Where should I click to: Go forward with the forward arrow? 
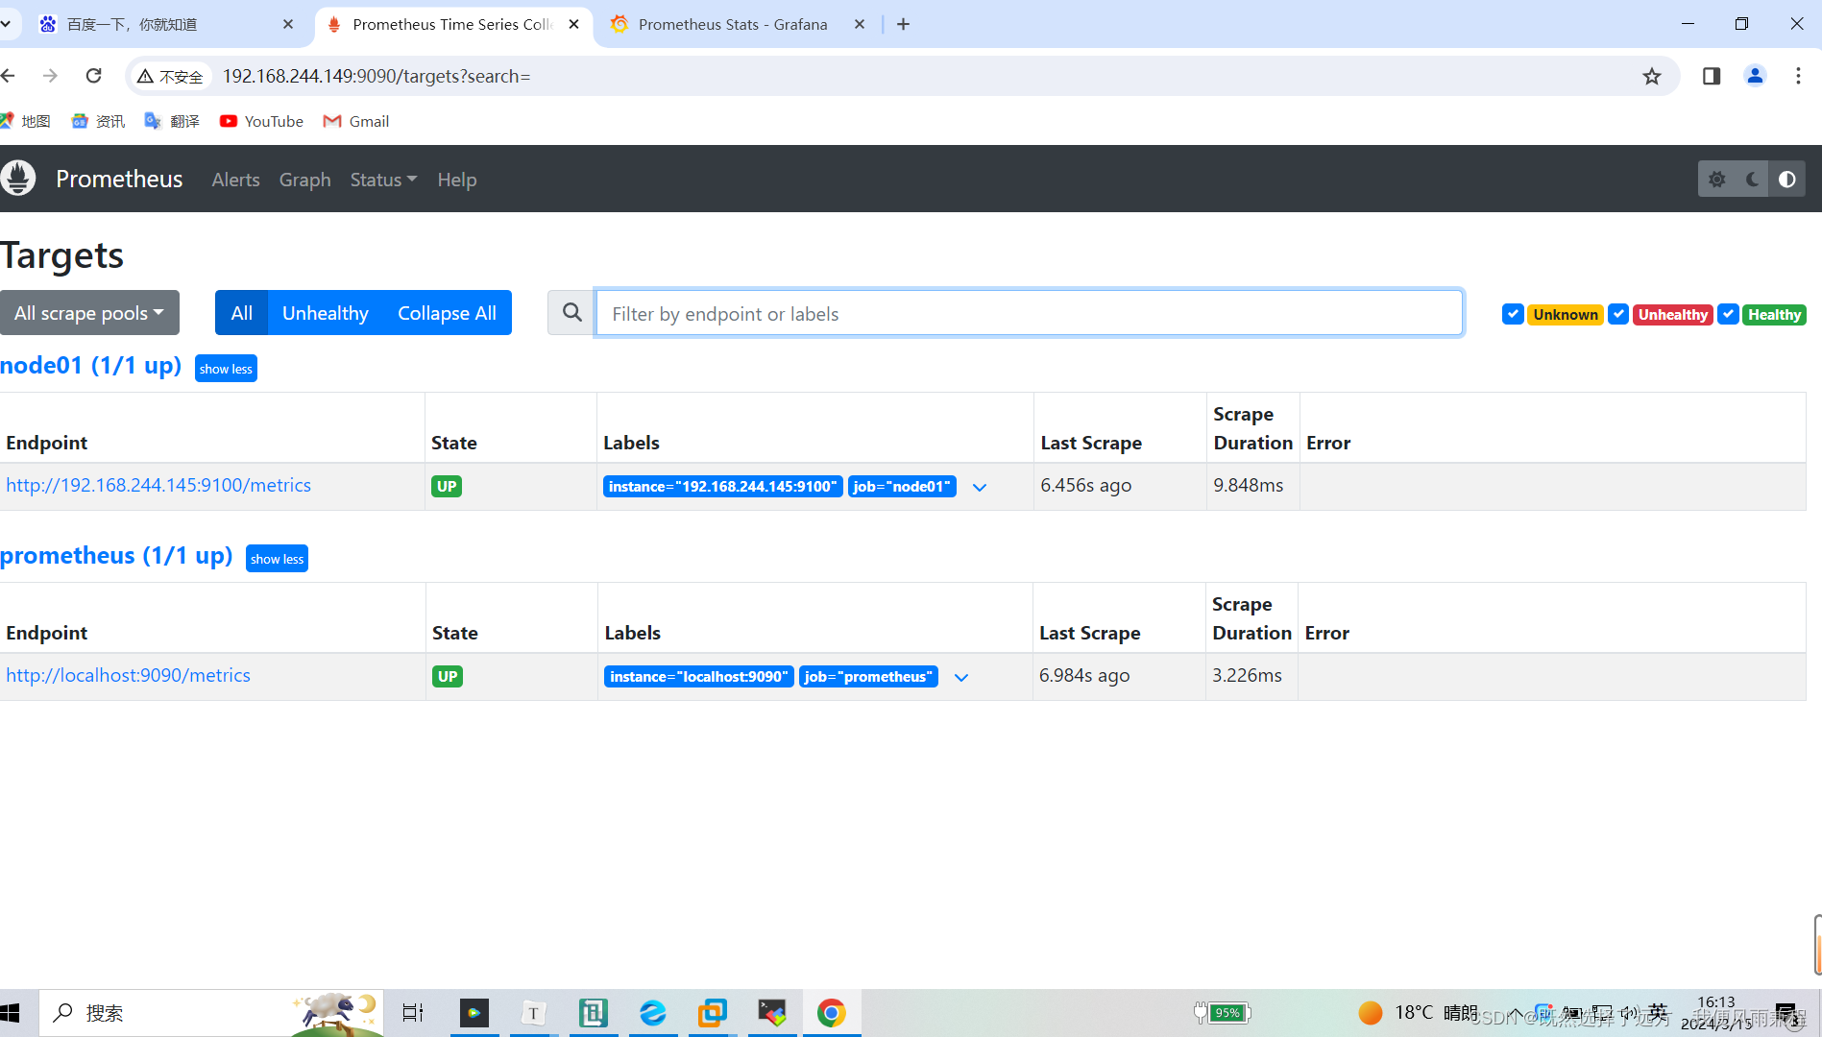[50, 76]
